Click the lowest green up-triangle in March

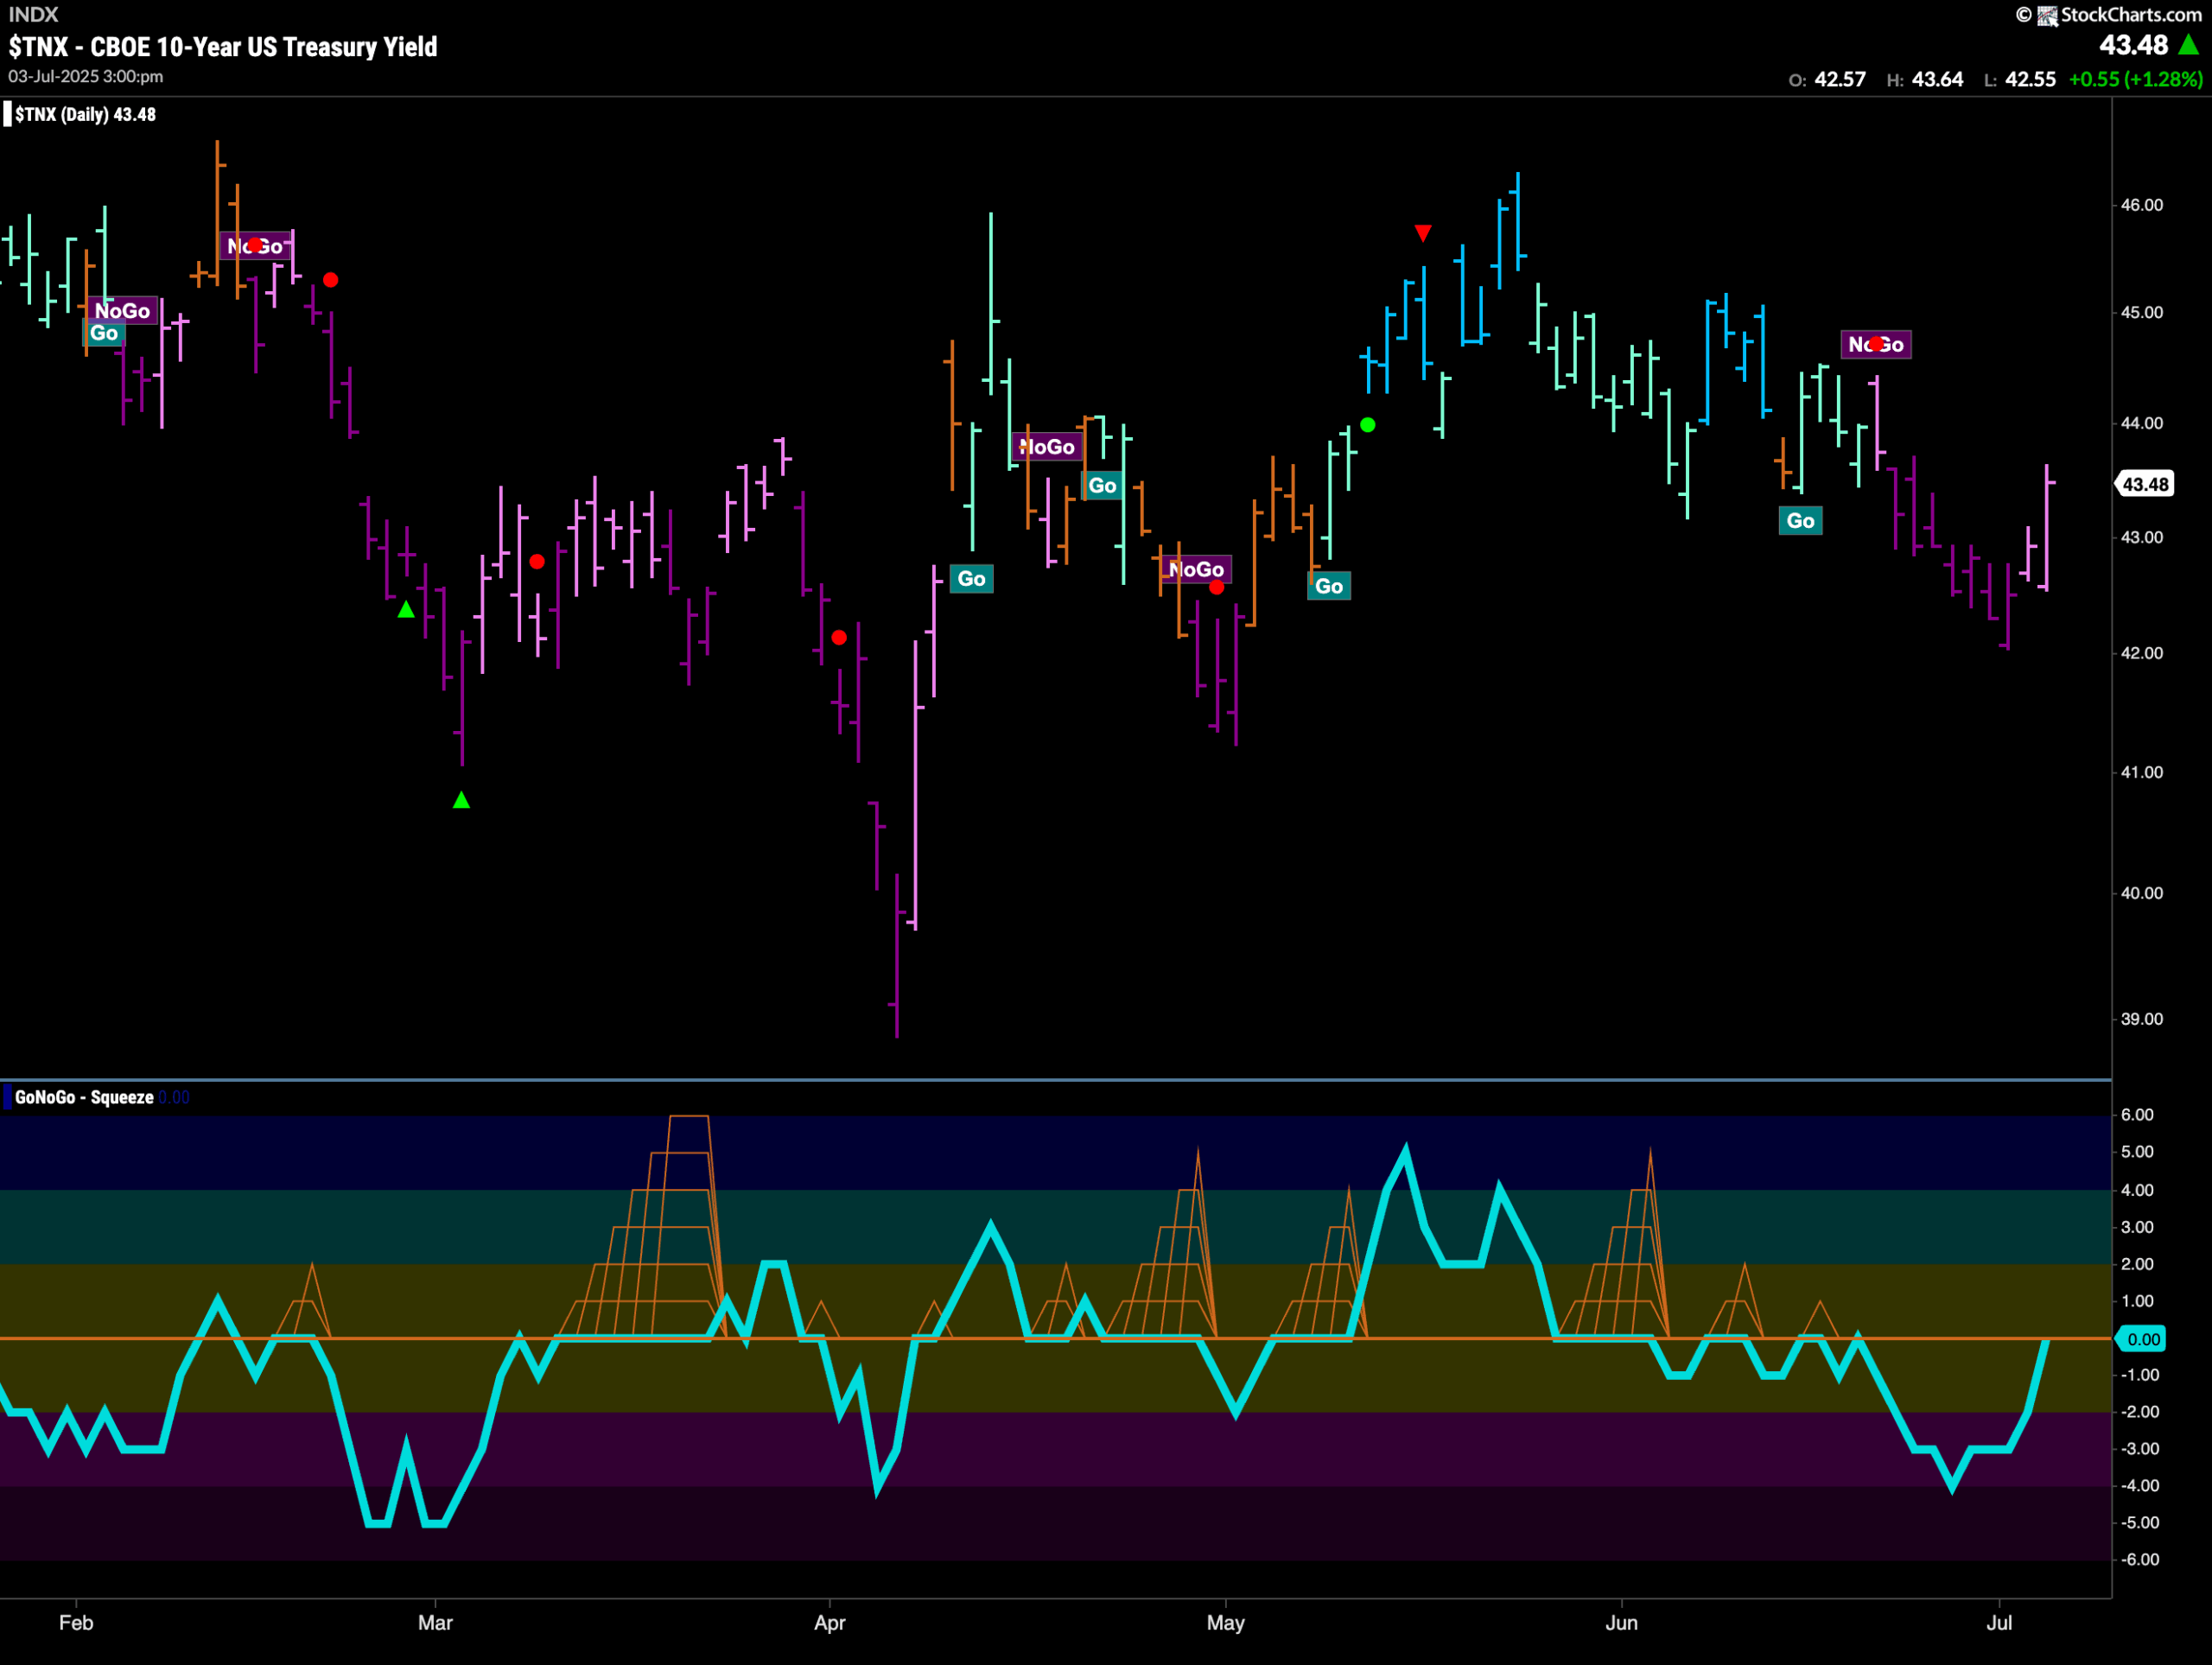click(461, 800)
